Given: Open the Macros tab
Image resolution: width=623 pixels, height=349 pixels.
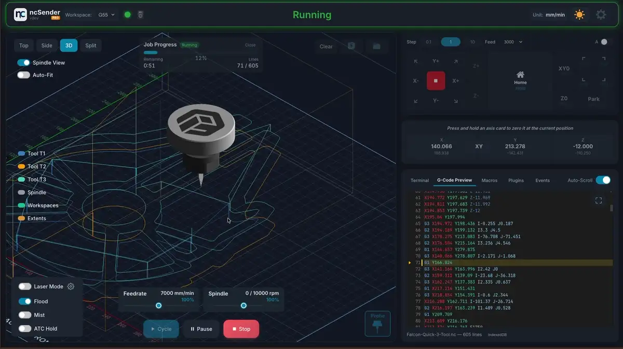Looking at the screenshot, I should coord(490,180).
